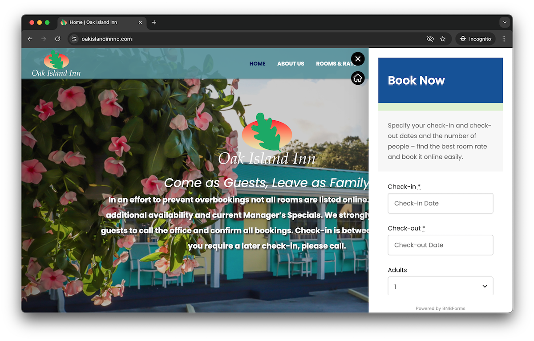The image size is (534, 341).
Task: Open the Check-out Date picker field
Action: 440,245
